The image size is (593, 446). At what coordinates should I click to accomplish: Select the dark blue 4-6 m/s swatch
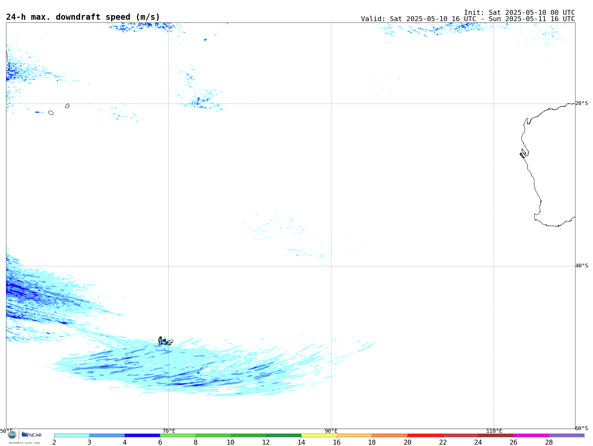coord(142,436)
